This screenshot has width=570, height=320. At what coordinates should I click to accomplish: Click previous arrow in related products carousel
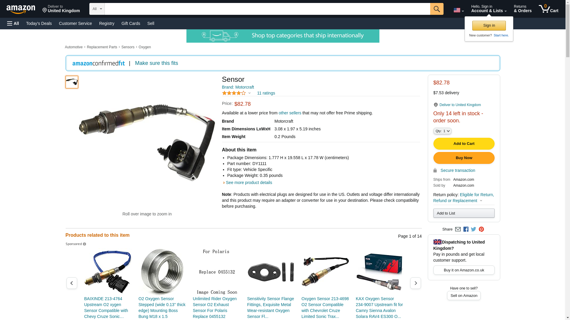pos(72,283)
